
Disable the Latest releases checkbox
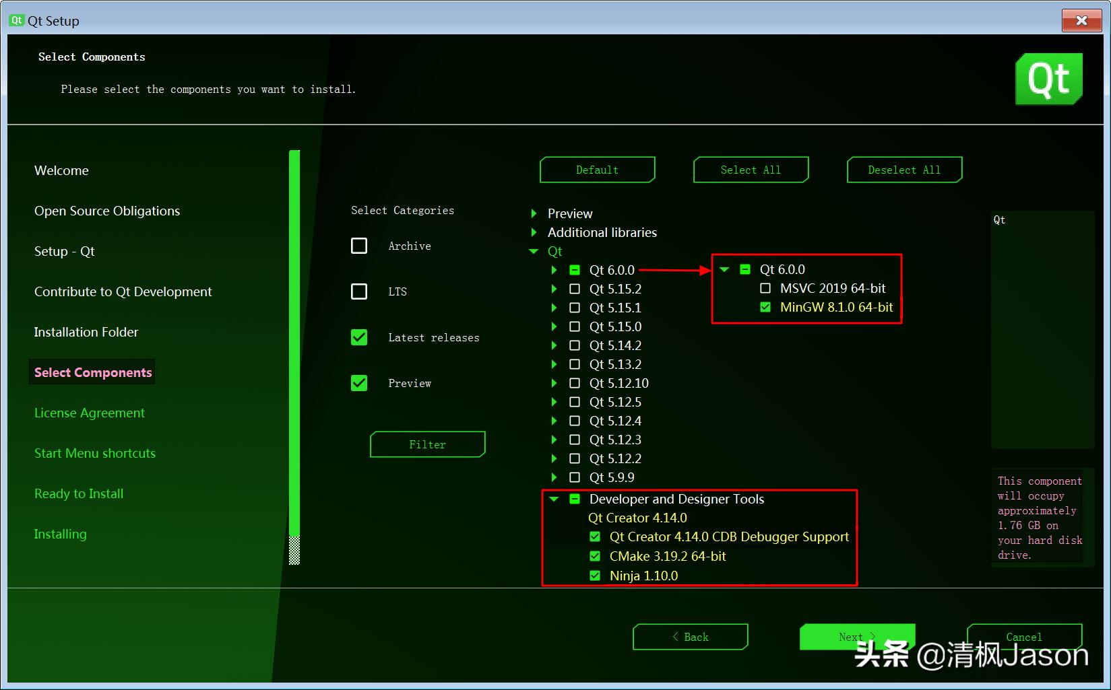(x=359, y=337)
